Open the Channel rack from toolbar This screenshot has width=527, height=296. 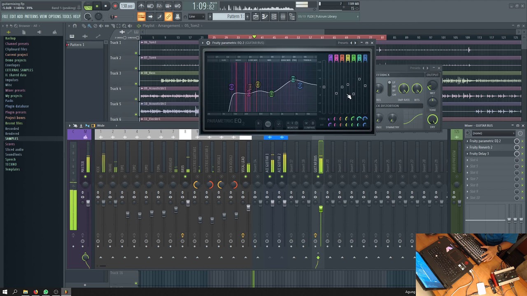click(x=274, y=16)
